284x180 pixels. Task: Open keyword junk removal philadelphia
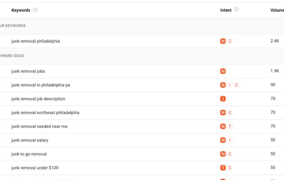point(35,41)
